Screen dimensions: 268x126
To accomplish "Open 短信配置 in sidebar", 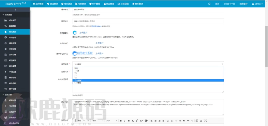I will coord(15,60).
